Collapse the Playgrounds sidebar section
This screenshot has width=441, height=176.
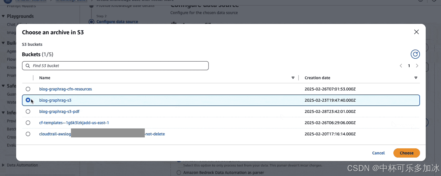coord(3,16)
